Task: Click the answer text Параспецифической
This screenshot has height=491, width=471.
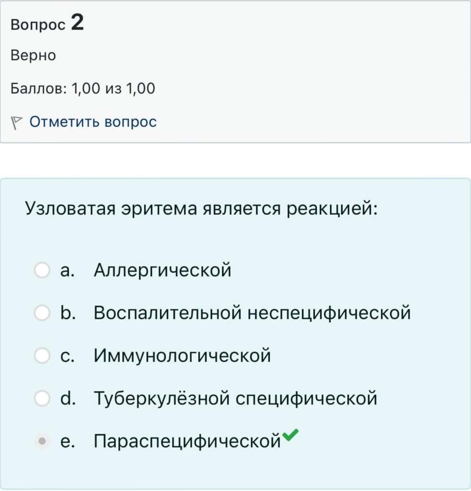Action: (x=187, y=441)
